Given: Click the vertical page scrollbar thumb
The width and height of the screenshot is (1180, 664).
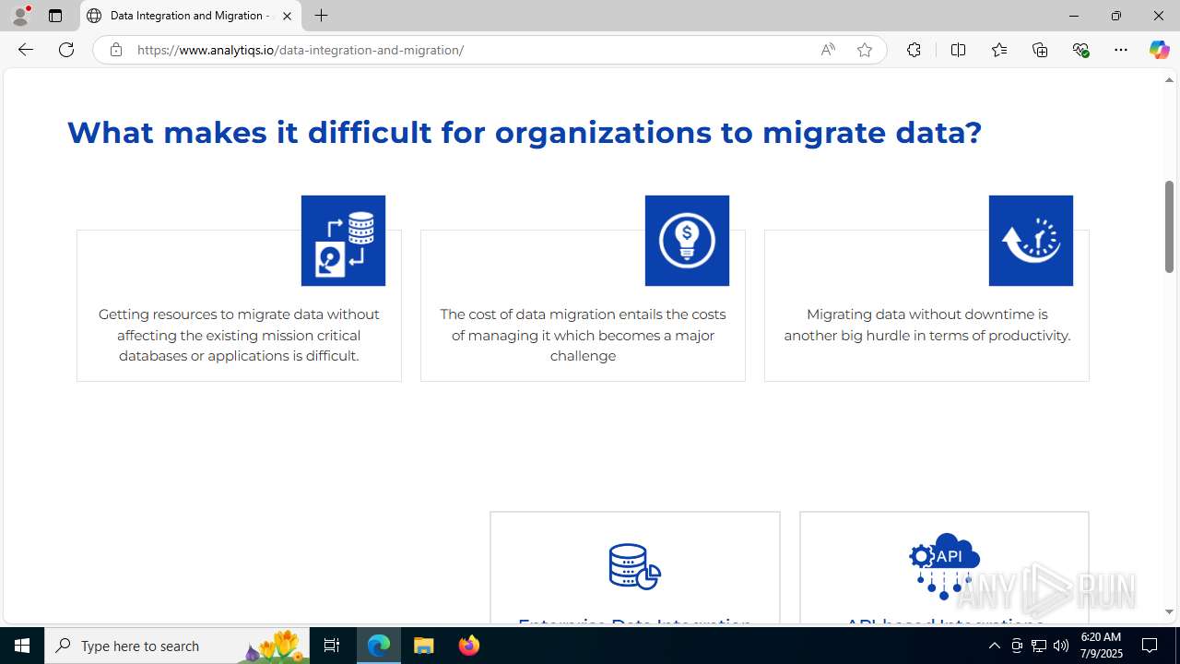Looking at the screenshot, I should coord(1169,227).
